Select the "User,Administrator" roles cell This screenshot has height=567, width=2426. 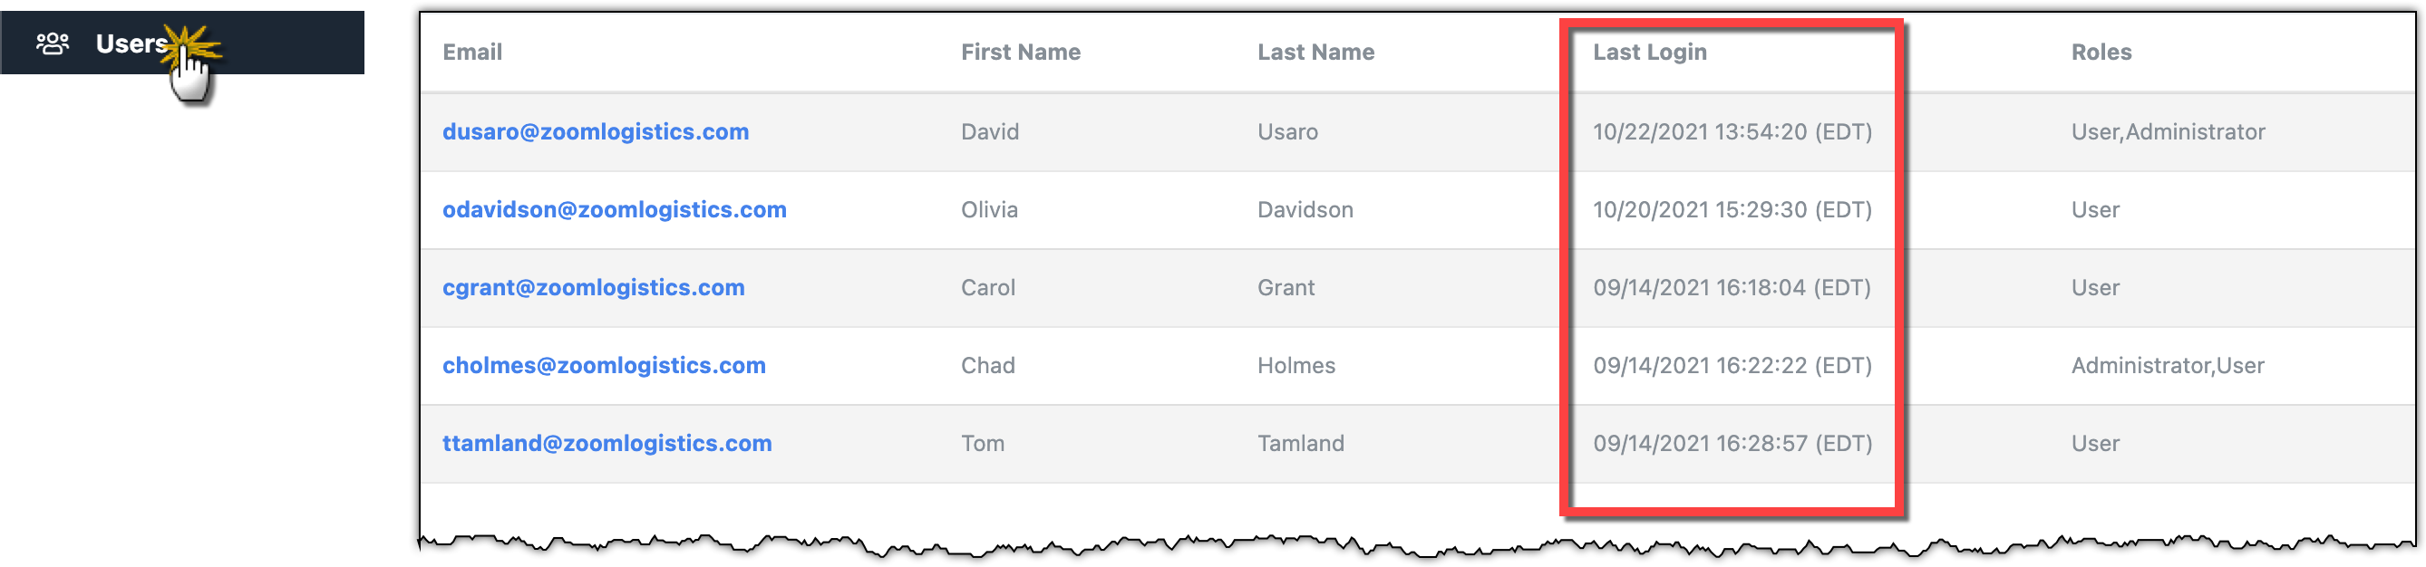[x=2167, y=131]
